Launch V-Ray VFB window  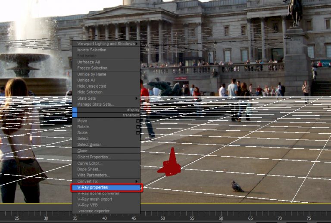(x=87, y=205)
